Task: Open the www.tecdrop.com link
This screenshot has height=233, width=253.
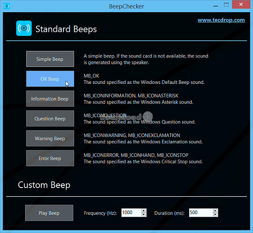Action: click(x=221, y=20)
